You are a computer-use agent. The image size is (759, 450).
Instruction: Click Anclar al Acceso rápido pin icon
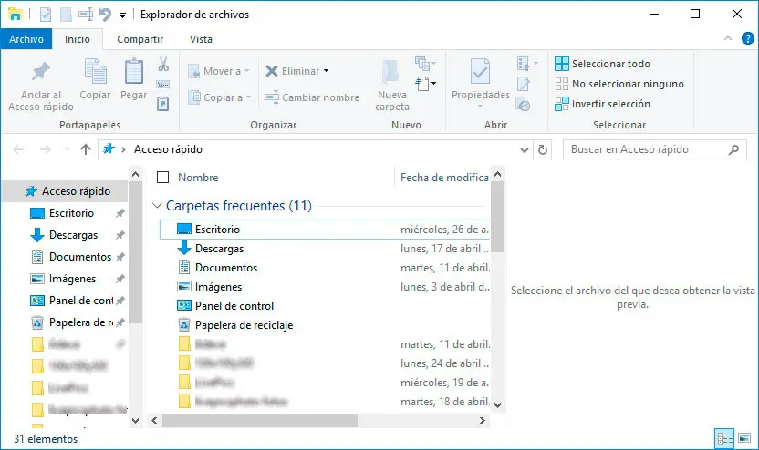coord(41,72)
